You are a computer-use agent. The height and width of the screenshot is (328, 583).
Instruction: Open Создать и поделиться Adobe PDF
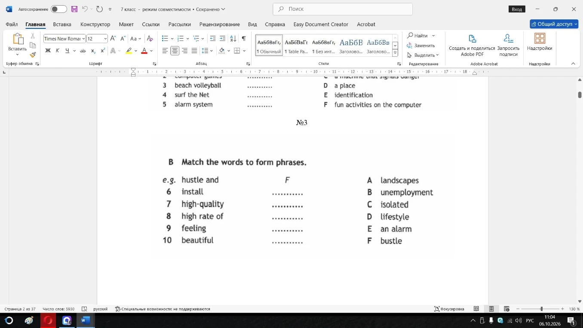(472, 45)
